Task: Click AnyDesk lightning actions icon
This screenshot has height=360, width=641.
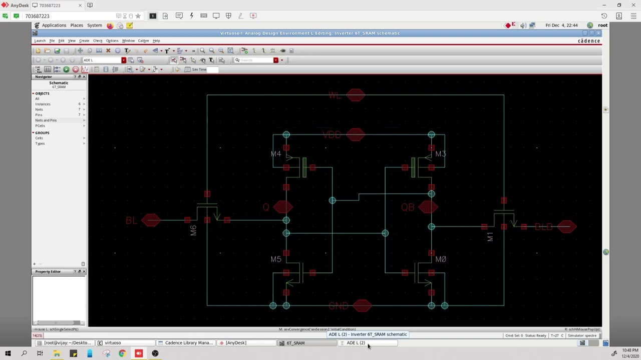Action: click(x=191, y=16)
